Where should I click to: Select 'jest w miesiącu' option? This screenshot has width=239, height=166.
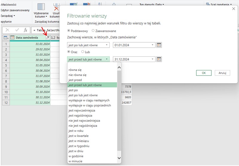tap(92, 141)
